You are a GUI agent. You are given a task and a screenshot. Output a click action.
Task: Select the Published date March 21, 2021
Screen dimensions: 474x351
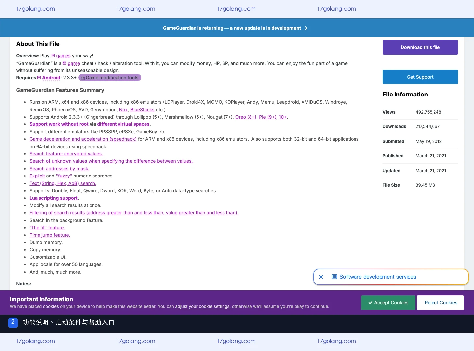[x=431, y=156]
